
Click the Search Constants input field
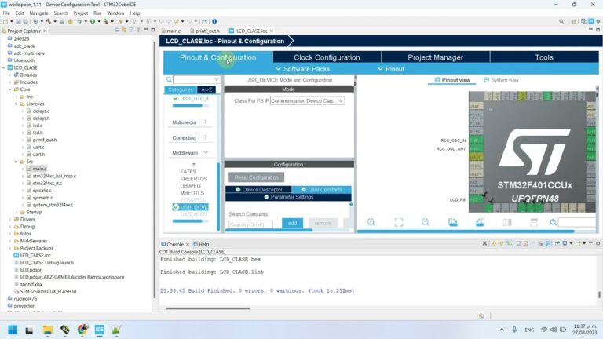(250, 224)
